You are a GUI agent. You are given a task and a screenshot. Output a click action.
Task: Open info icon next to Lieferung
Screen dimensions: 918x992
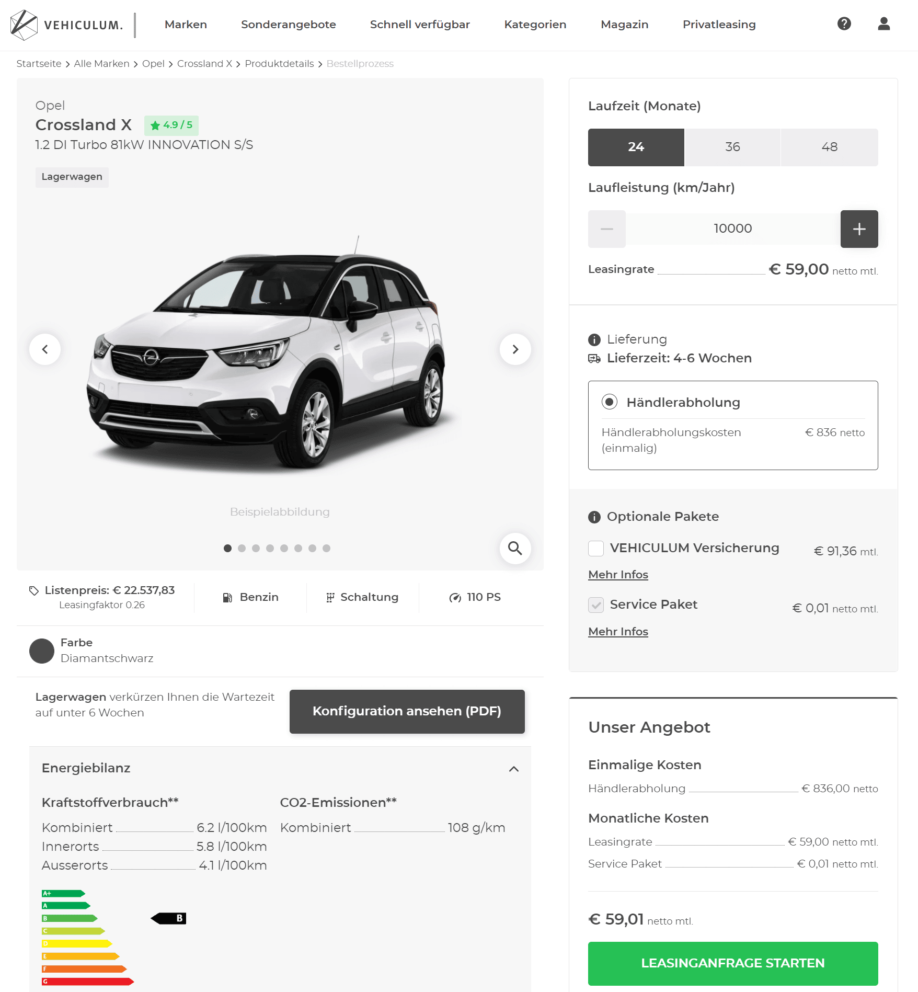click(x=594, y=340)
